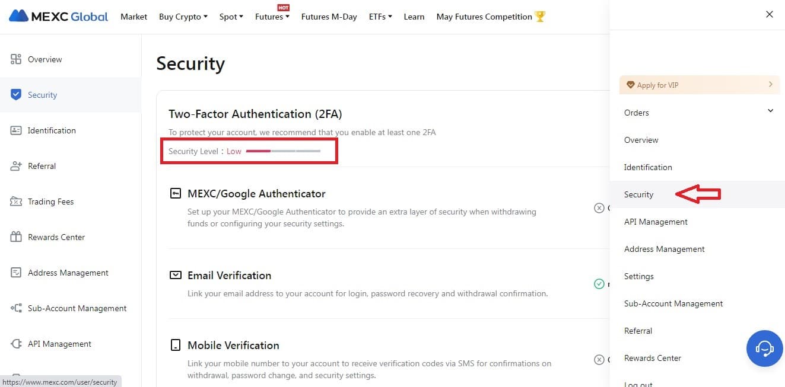
Task: Click the HOT badge above Futures
Action: coord(283,7)
